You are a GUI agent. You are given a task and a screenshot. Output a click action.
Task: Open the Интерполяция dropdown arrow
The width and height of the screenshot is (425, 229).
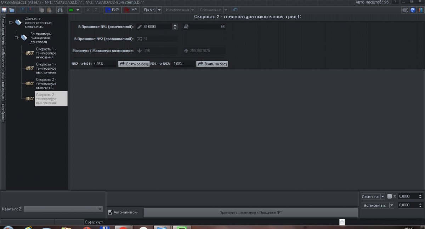(193, 10)
